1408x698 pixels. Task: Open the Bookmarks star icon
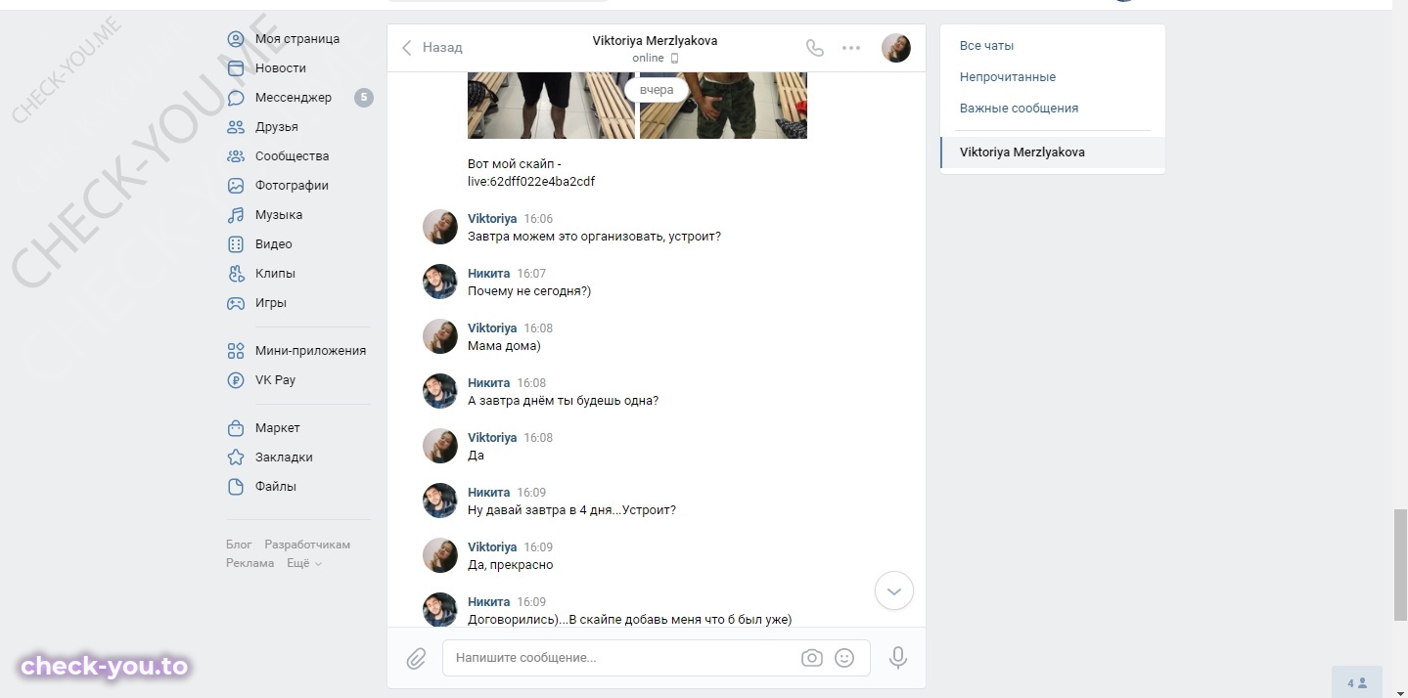[236, 458]
